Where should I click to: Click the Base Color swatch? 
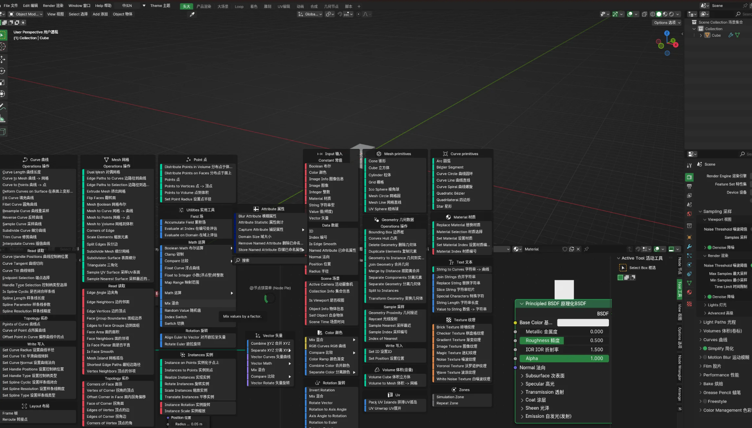[x=583, y=322]
